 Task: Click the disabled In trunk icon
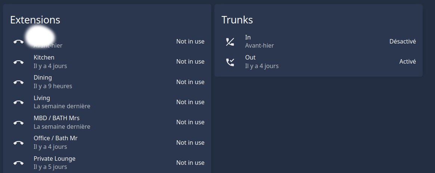230,42
